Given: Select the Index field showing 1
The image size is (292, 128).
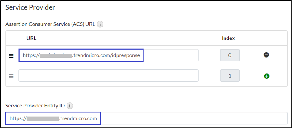Looking at the screenshot, I should [230, 76].
